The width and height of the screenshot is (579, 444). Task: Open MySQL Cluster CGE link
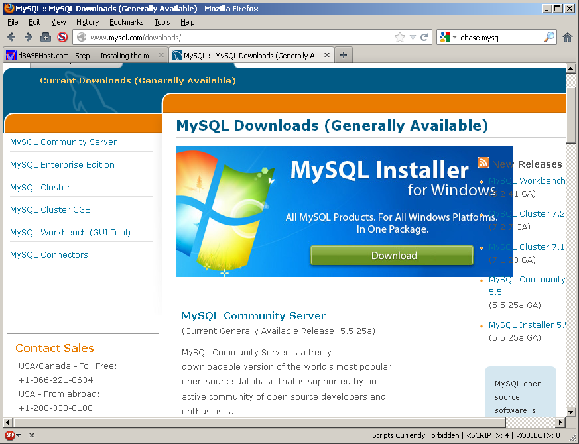pos(50,209)
